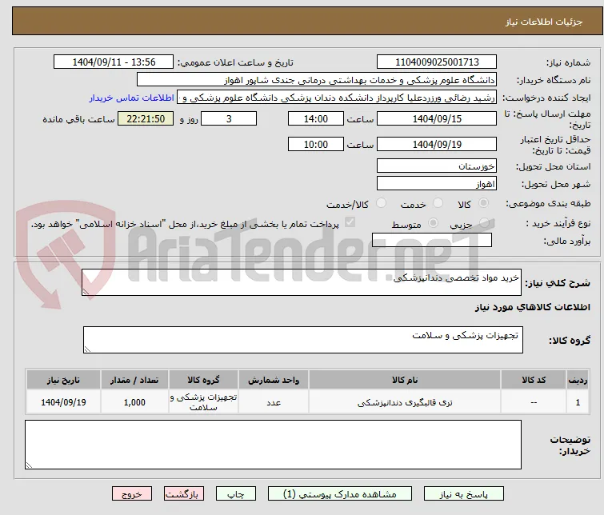Click the empty برآورد مالی field
This screenshot has width=604, height=515.
click(x=432, y=240)
